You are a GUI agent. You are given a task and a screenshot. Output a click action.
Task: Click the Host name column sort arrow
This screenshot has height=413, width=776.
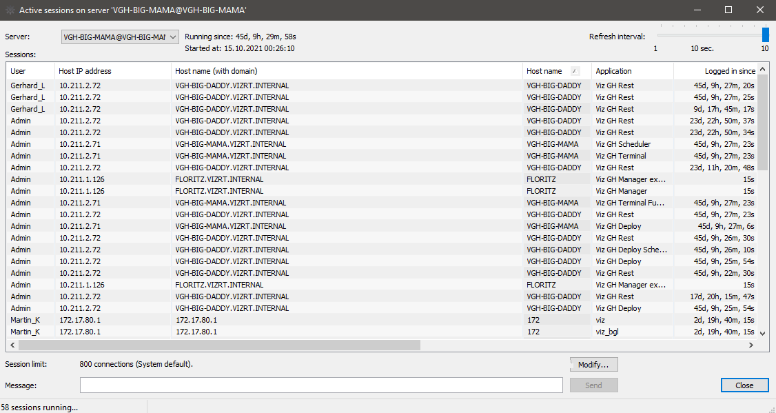pos(575,71)
